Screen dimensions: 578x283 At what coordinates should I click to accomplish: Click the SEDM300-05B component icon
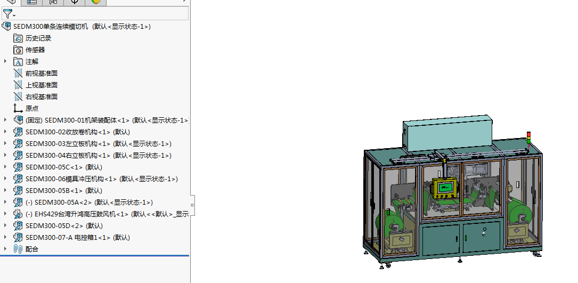[18, 190]
